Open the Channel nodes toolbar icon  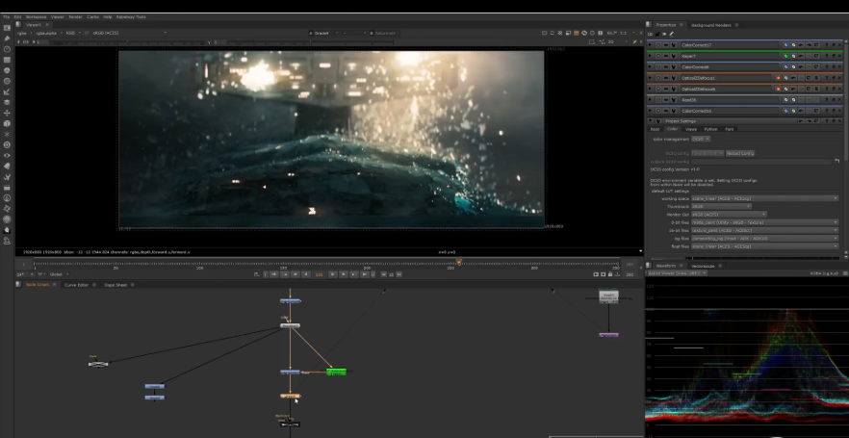(8, 60)
